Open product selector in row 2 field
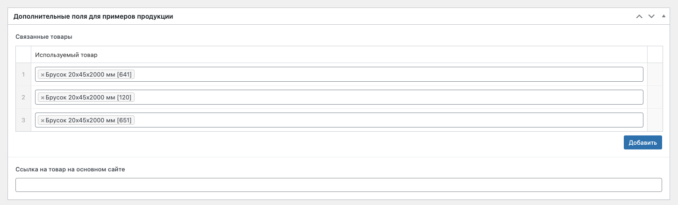 [x=388, y=97]
